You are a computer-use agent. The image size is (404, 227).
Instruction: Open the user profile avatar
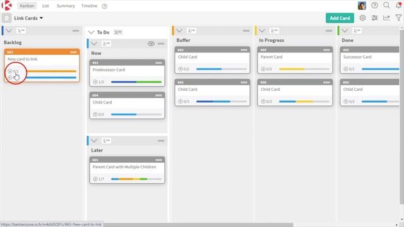362,6
